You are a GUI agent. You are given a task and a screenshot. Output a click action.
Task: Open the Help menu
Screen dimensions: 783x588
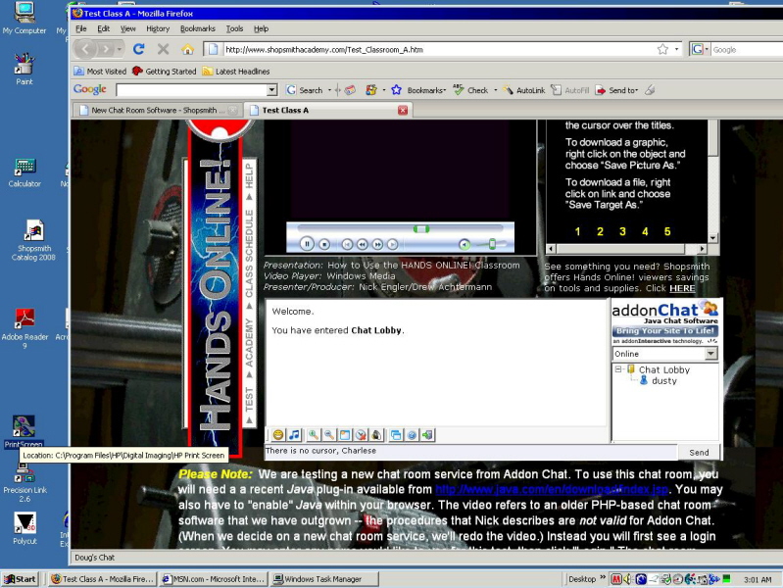[x=262, y=28]
